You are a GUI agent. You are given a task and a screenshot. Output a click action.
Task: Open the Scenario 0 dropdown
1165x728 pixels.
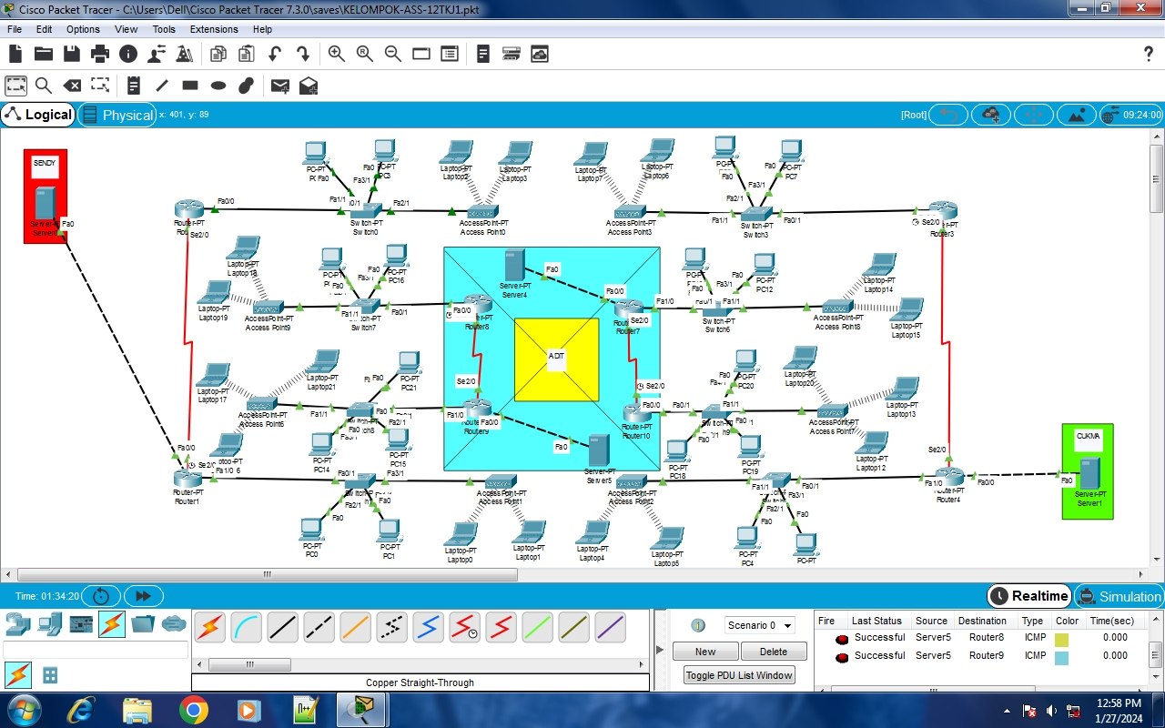pyautogui.click(x=760, y=625)
